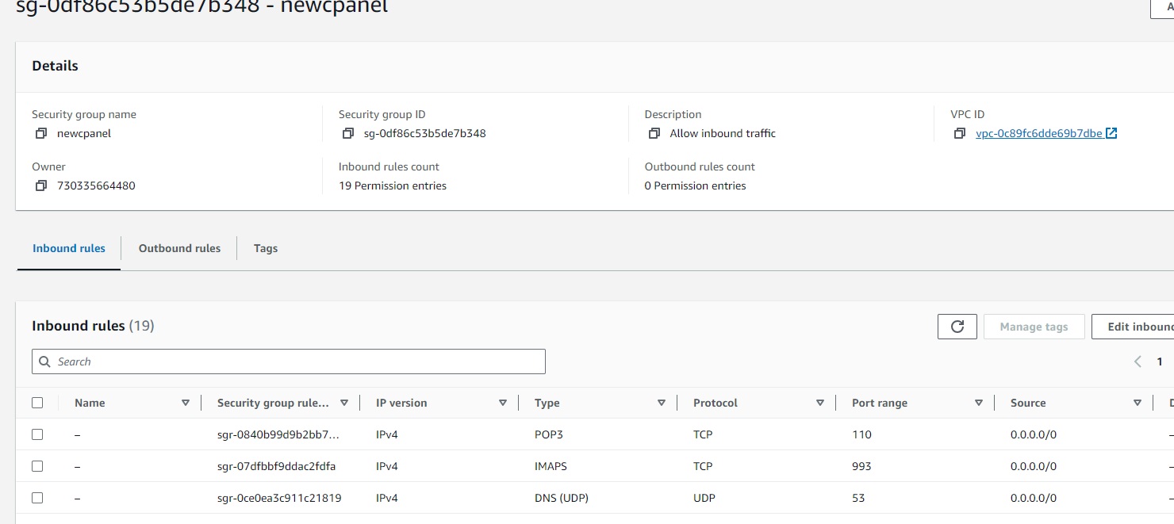Go to previous page arrow in pagination

(x=1138, y=361)
